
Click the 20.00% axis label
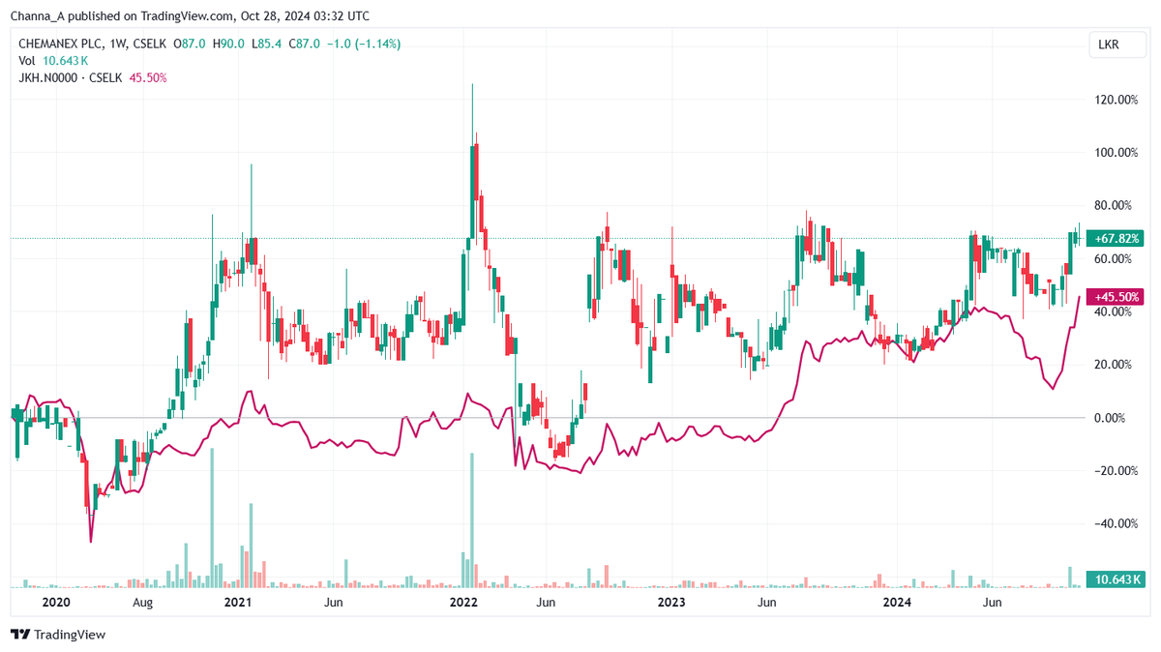coord(1113,365)
